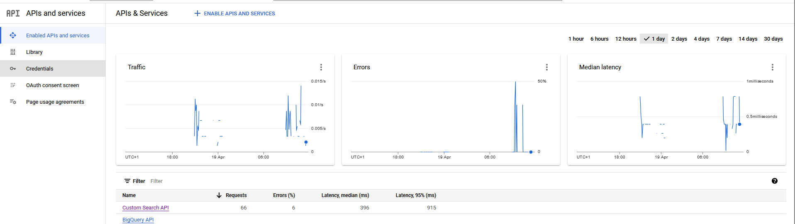
Task: Select the 1 hour time range
Action: click(x=576, y=39)
